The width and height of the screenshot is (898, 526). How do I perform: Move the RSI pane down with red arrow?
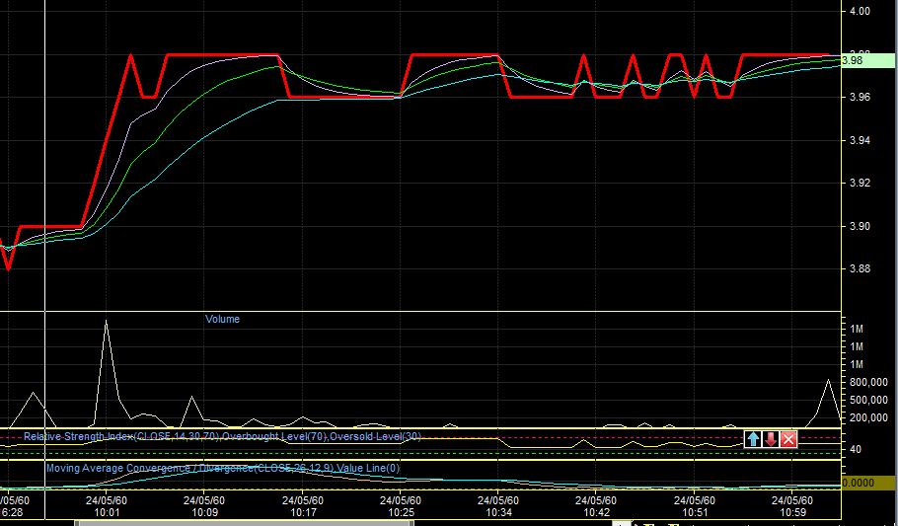coord(771,439)
